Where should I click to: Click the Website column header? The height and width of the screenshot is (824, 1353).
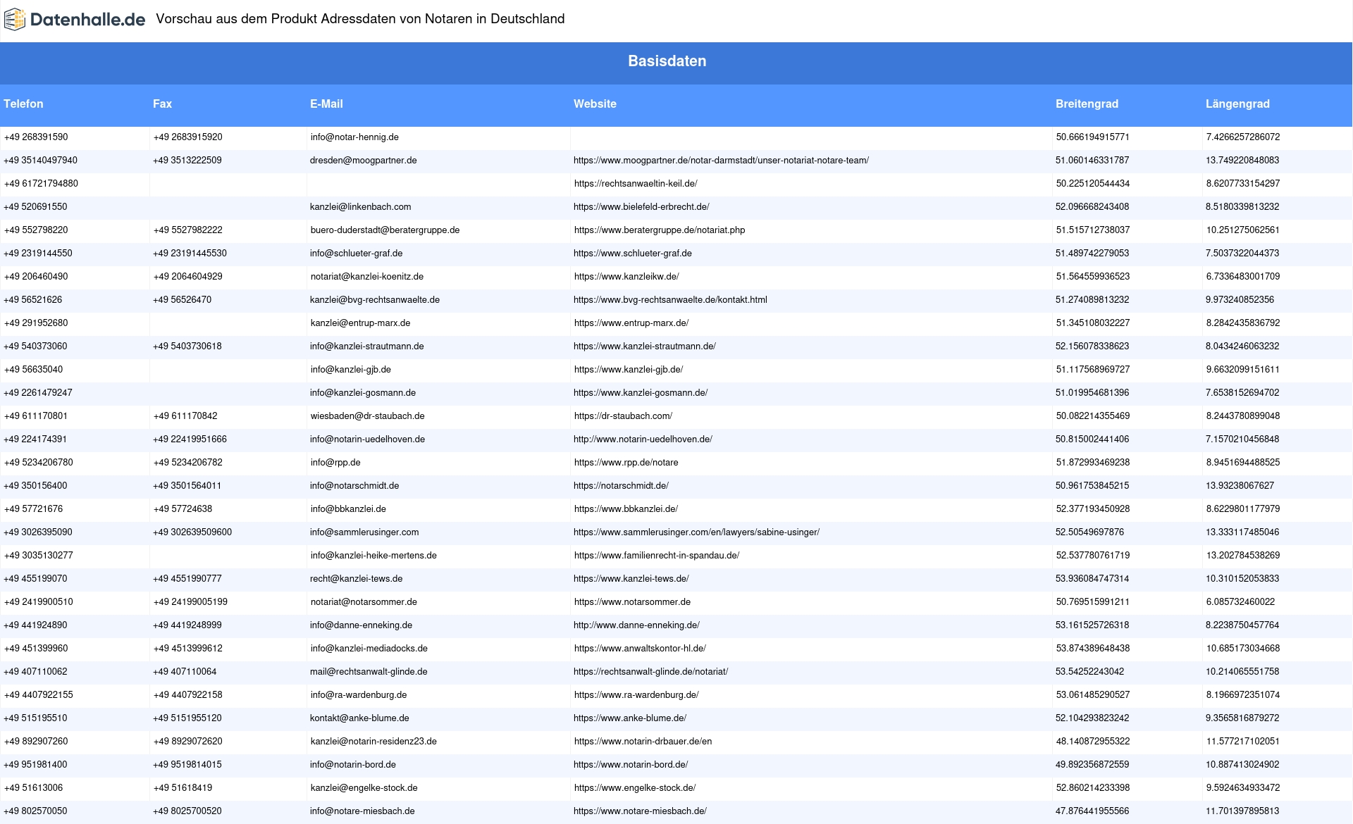coord(595,104)
